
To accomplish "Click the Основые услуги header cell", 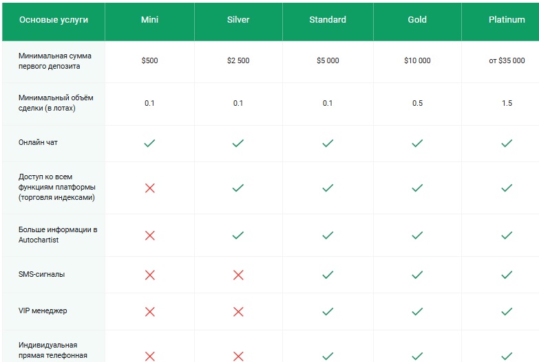I will 54,20.
